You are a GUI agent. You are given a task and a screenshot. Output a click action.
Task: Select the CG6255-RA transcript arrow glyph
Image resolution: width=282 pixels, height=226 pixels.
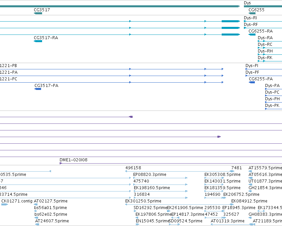pyautogui.click(x=252, y=35)
